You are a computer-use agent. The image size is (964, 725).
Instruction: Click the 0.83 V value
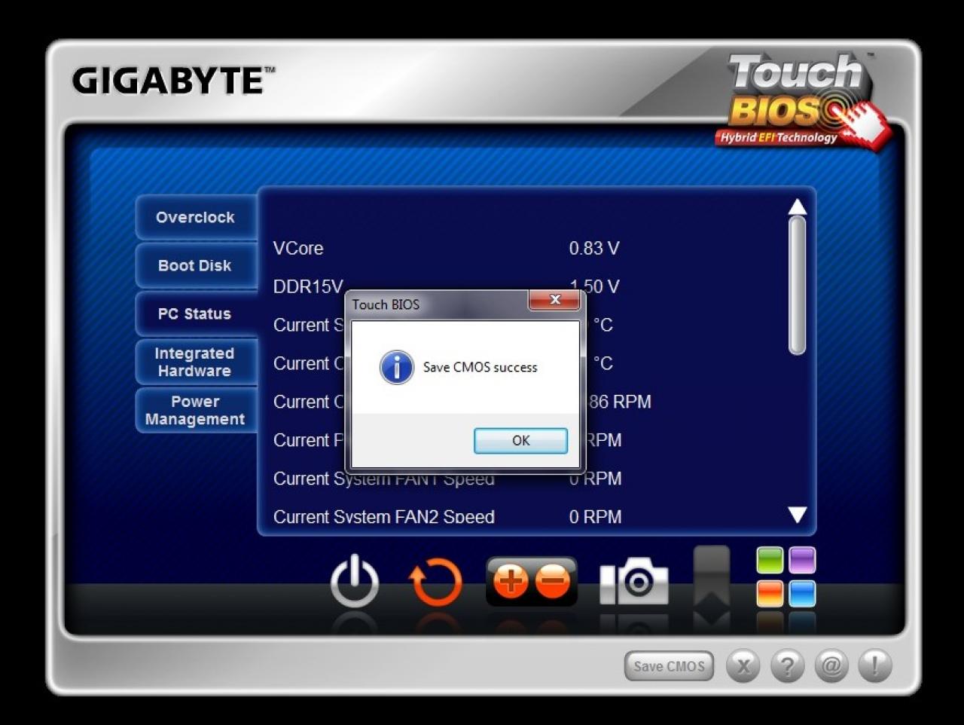pyautogui.click(x=594, y=248)
